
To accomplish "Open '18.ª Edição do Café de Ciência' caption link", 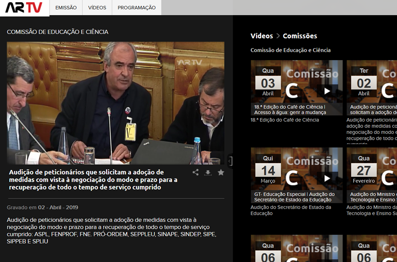I will coord(285,120).
